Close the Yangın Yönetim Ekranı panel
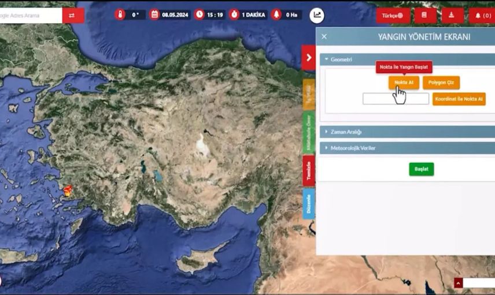The height and width of the screenshot is (295, 495). (324, 36)
